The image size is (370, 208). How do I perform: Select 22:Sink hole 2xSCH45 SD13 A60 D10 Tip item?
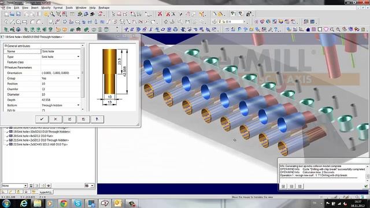[40, 144]
